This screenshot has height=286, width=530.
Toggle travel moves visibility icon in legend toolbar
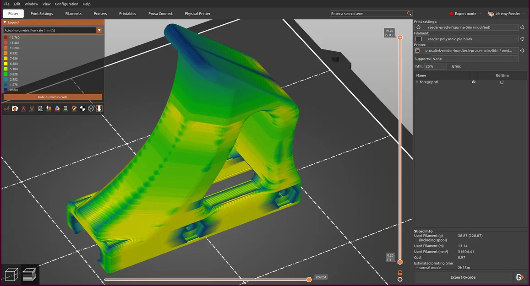click(6, 108)
